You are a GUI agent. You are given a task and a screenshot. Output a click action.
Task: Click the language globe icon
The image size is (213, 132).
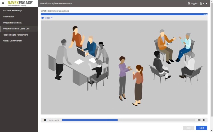[189, 3]
